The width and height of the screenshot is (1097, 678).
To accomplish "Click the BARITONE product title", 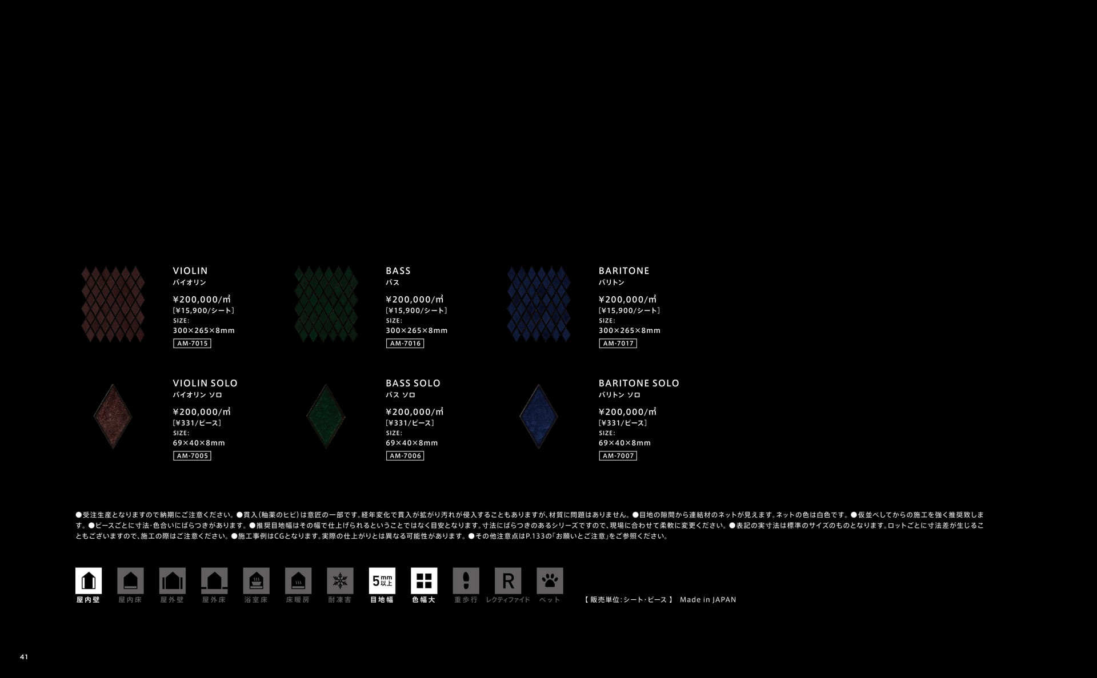I will click(624, 271).
